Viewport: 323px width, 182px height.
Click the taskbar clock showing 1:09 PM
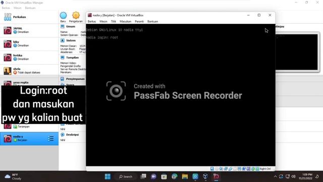pyautogui.click(x=305, y=176)
